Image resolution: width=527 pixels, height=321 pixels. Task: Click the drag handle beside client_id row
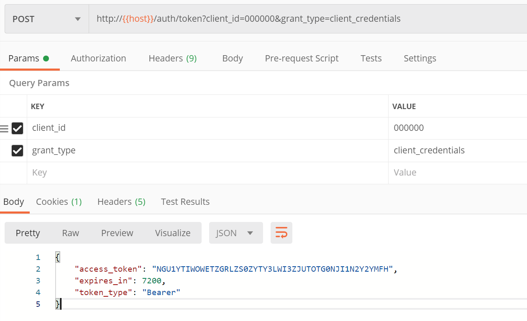pyautogui.click(x=4, y=128)
